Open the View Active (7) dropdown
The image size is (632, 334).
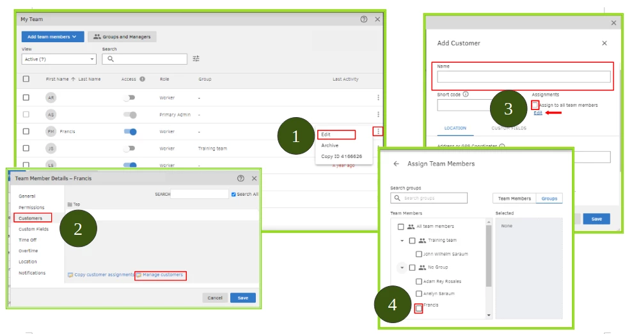point(59,59)
